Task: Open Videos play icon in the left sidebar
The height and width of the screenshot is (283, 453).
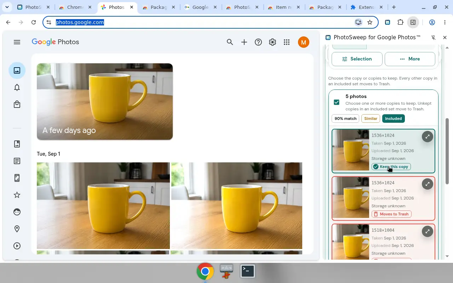Action: point(17,246)
